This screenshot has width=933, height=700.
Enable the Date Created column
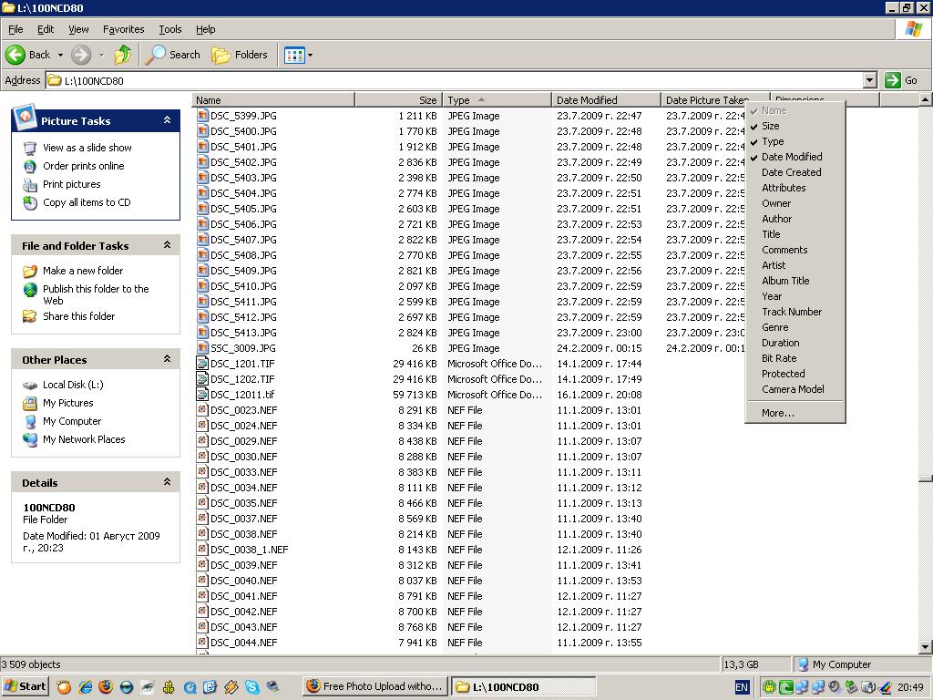791,172
